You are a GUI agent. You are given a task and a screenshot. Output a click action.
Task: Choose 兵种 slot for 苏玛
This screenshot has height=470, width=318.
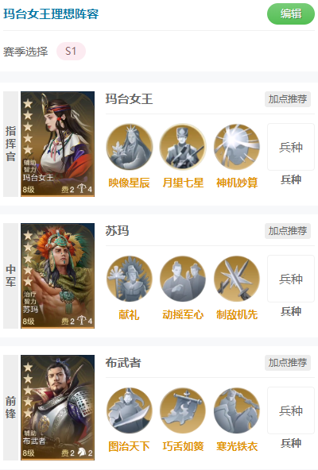click(x=291, y=279)
